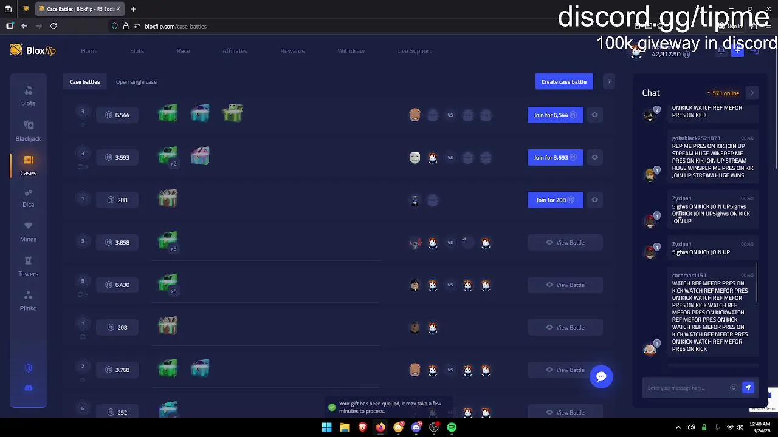The width and height of the screenshot is (778, 437).
Task: Open the emoji picker in chat
Action: pos(734,388)
